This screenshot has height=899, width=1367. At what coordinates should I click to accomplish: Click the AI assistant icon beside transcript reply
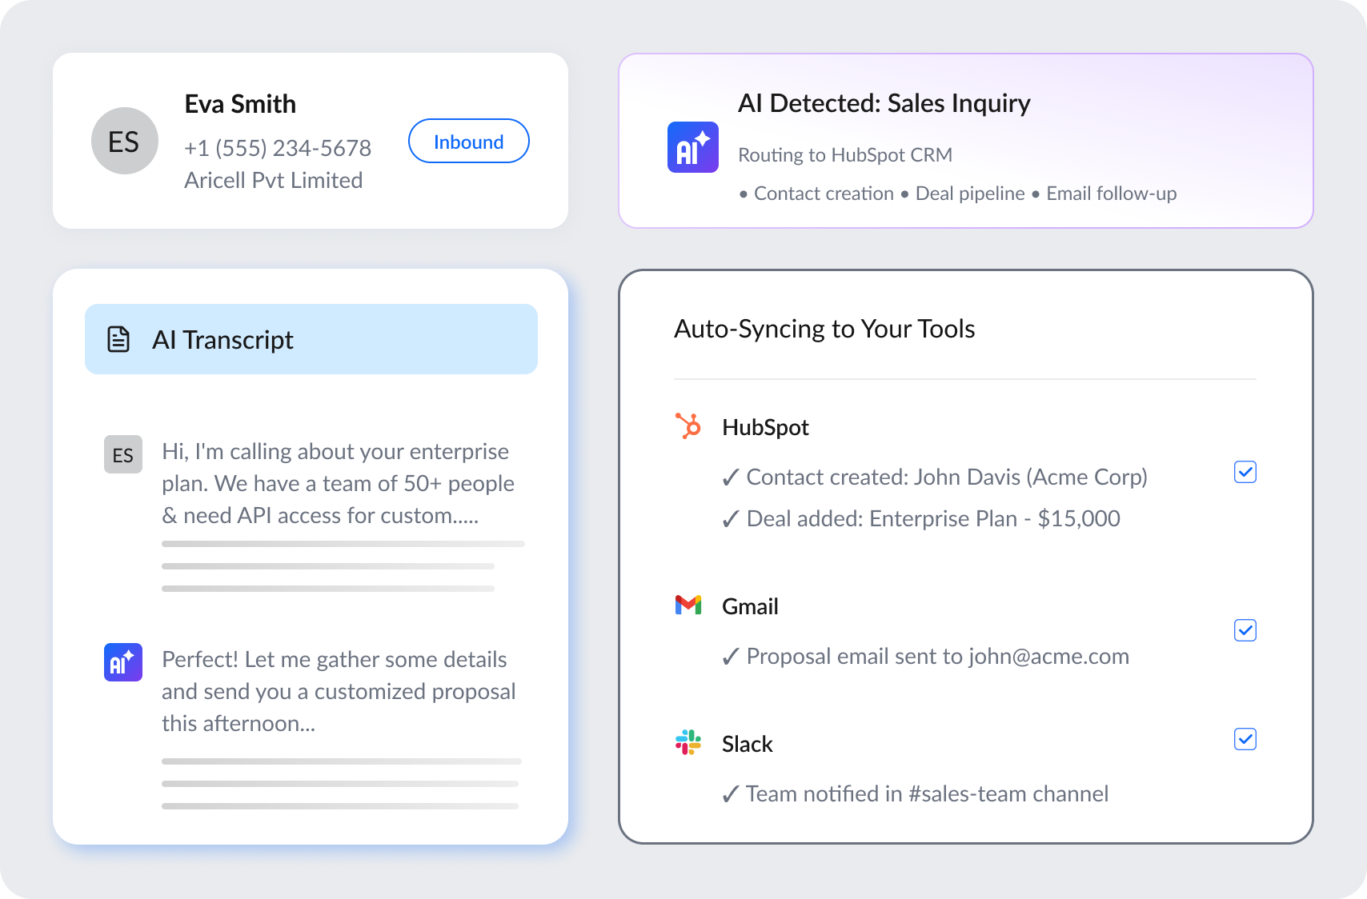click(123, 662)
